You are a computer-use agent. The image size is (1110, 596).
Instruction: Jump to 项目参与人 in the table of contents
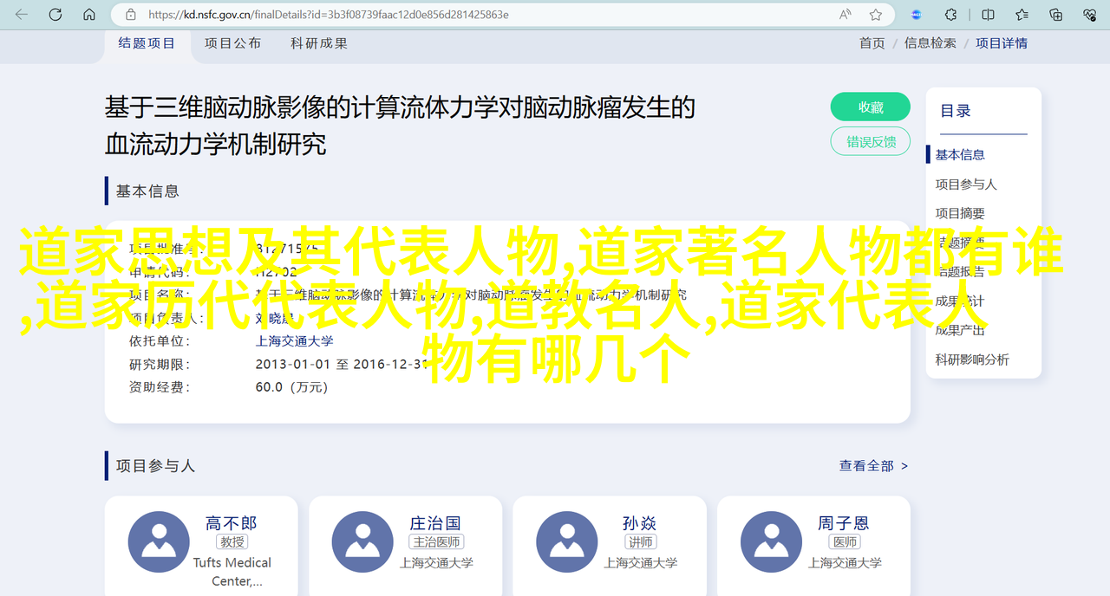pos(965,185)
